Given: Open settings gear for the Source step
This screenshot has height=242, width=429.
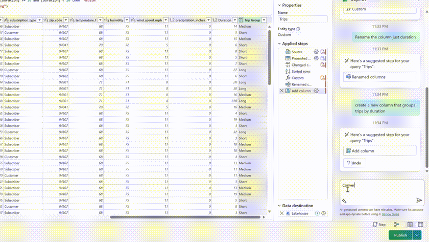Looking at the screenshot, I should [x=316, y=52].
